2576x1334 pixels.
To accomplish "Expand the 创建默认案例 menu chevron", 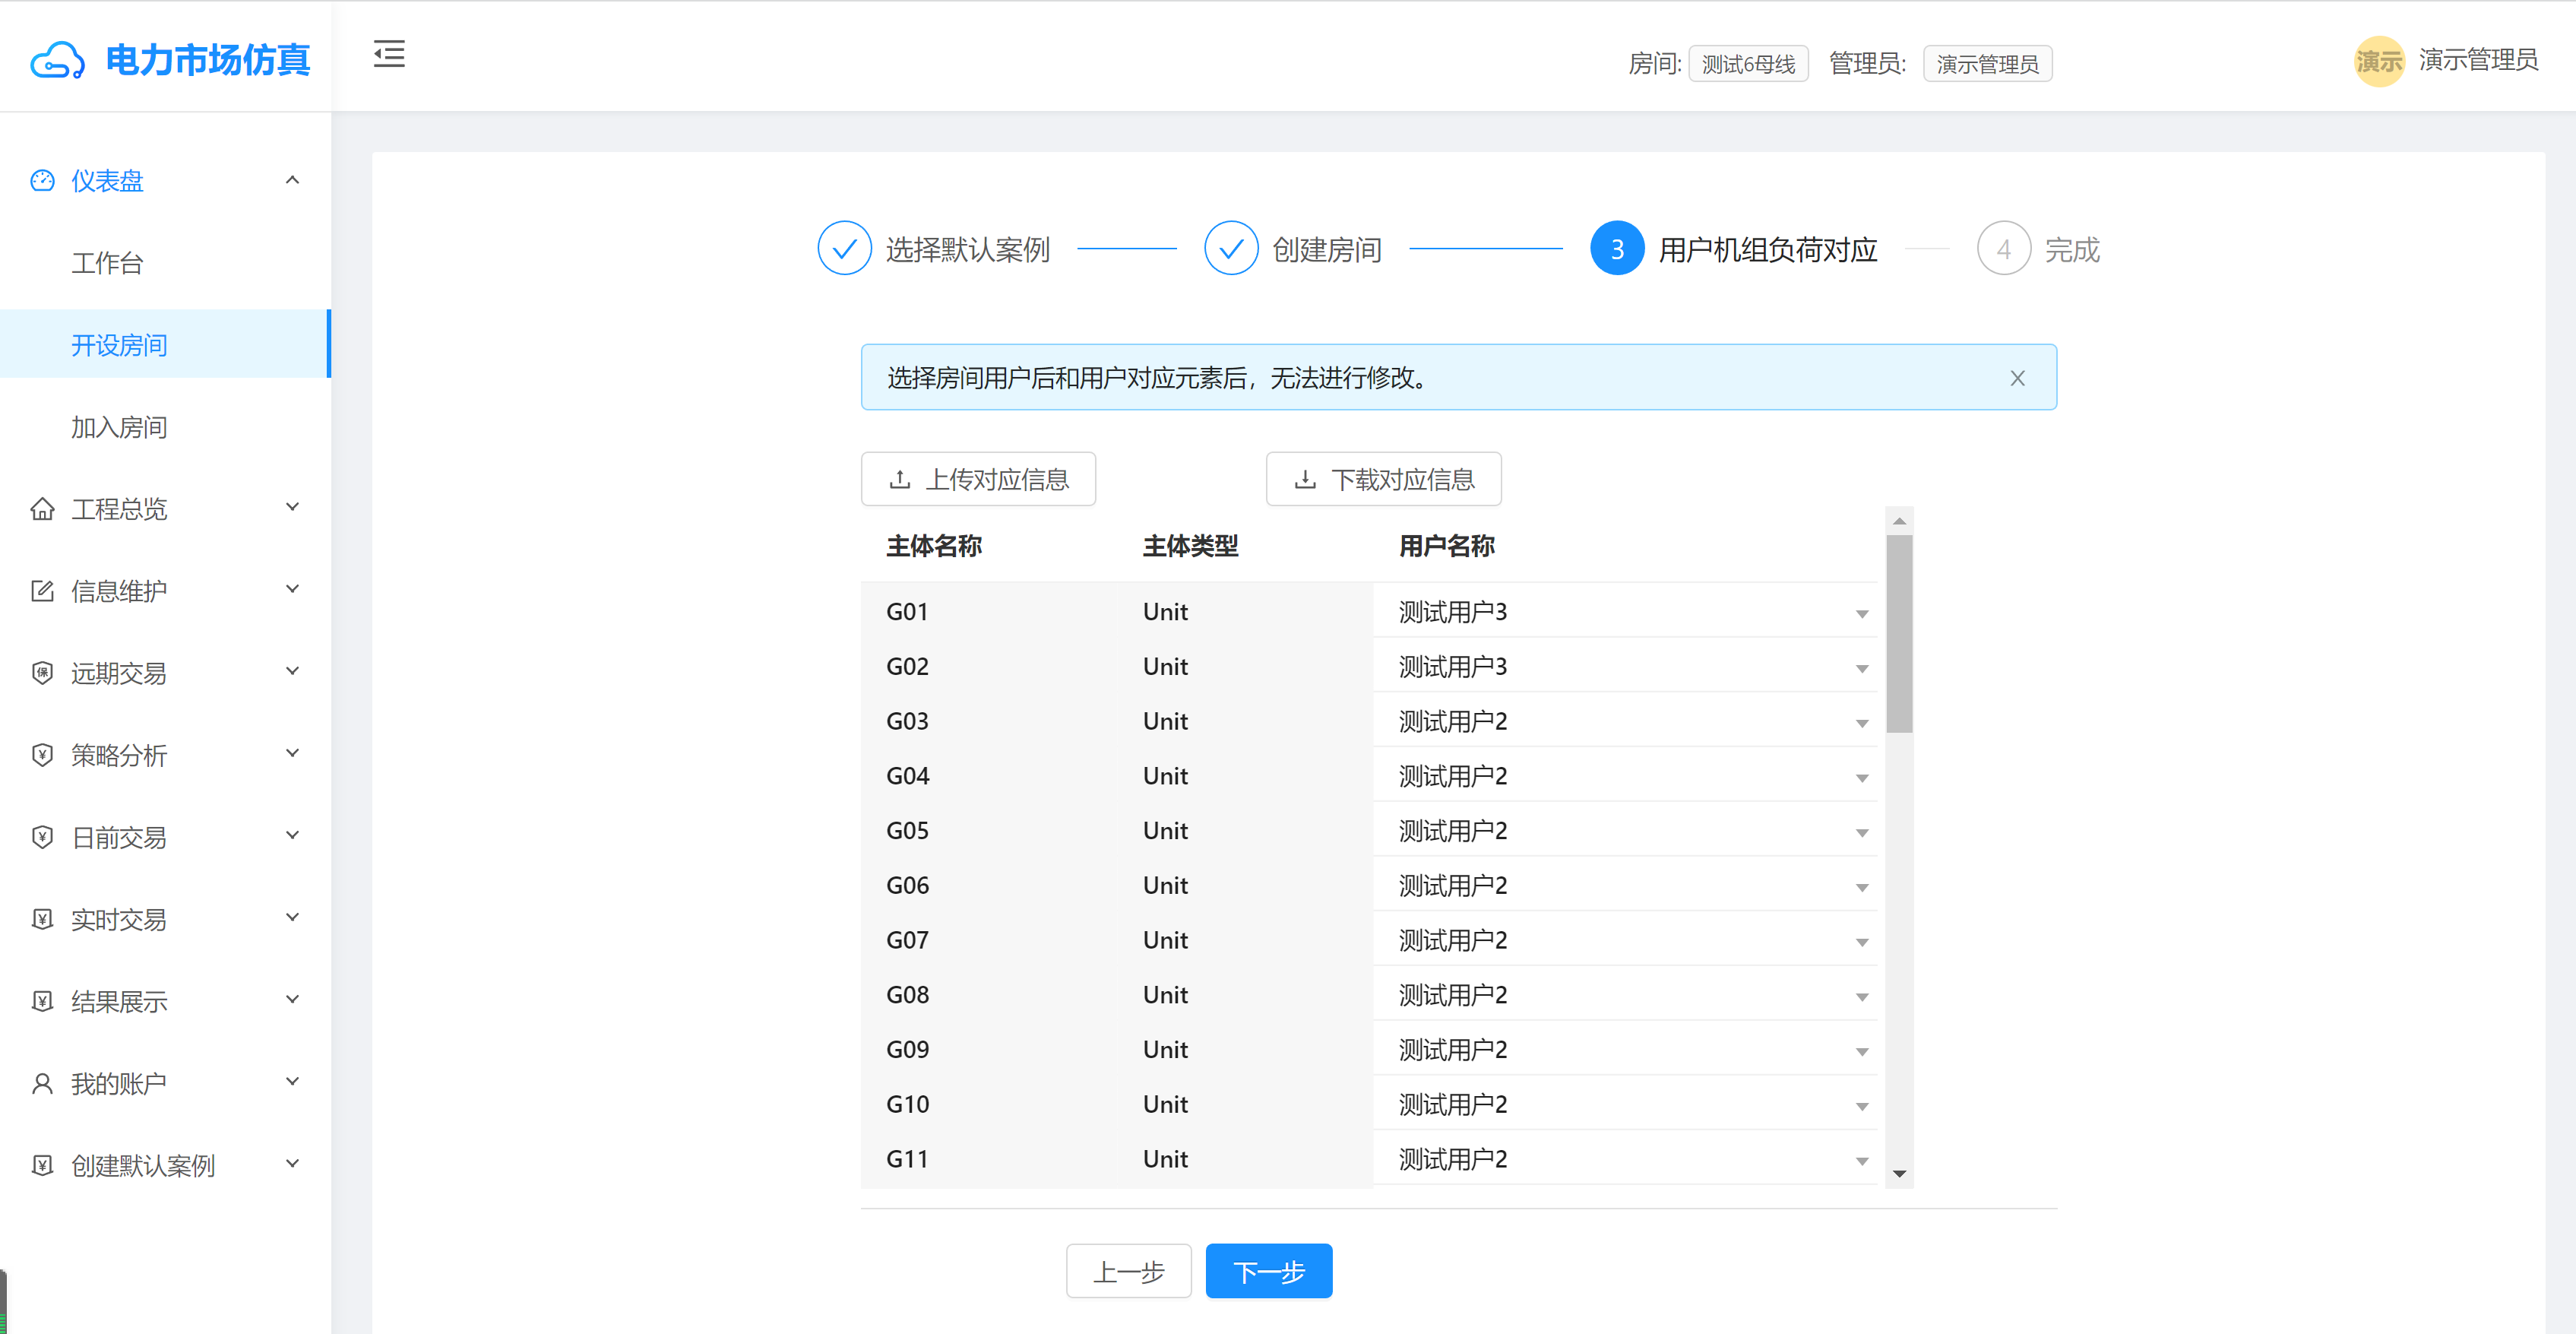I will click(292, 1163).
